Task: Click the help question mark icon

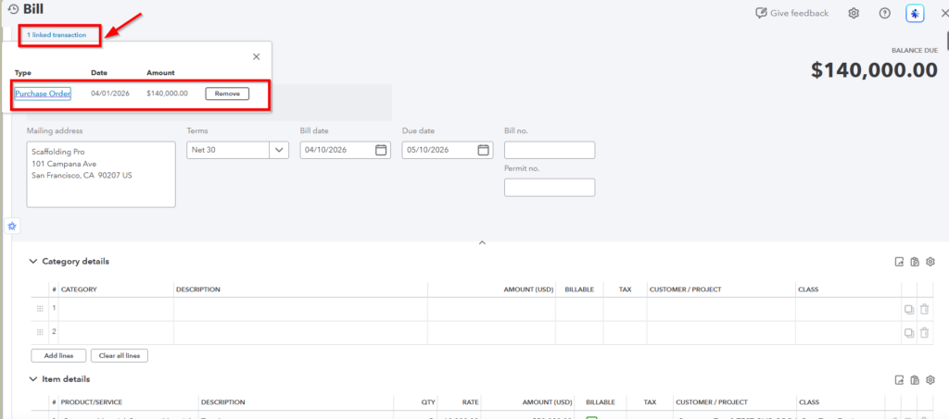Action: 884,13
